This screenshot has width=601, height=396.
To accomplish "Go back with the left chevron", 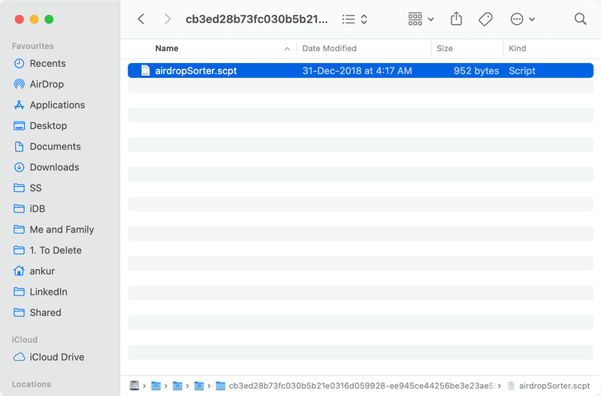I will [x=141, y=19].
